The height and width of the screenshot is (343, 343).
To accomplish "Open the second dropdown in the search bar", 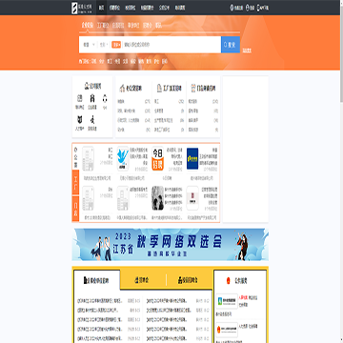I will coord(104,45).
